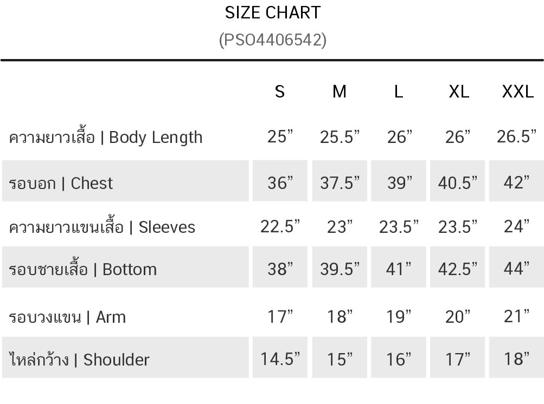Screen dimensions: 544x404
Task: Select the XL size column header
Action: pos(459,92)
